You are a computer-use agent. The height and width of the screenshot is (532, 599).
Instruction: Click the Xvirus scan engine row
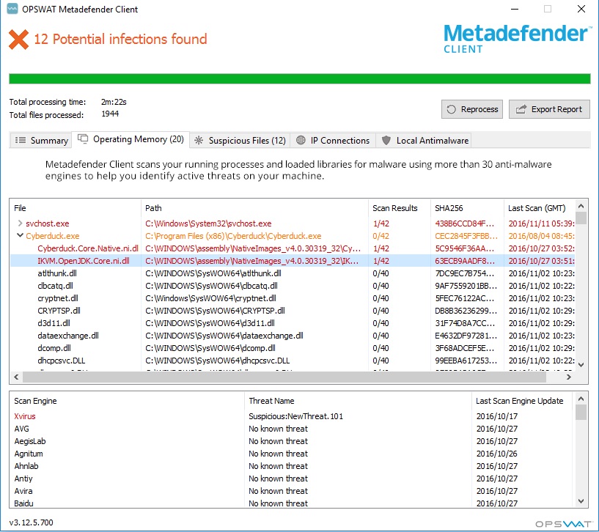[293, 416]
